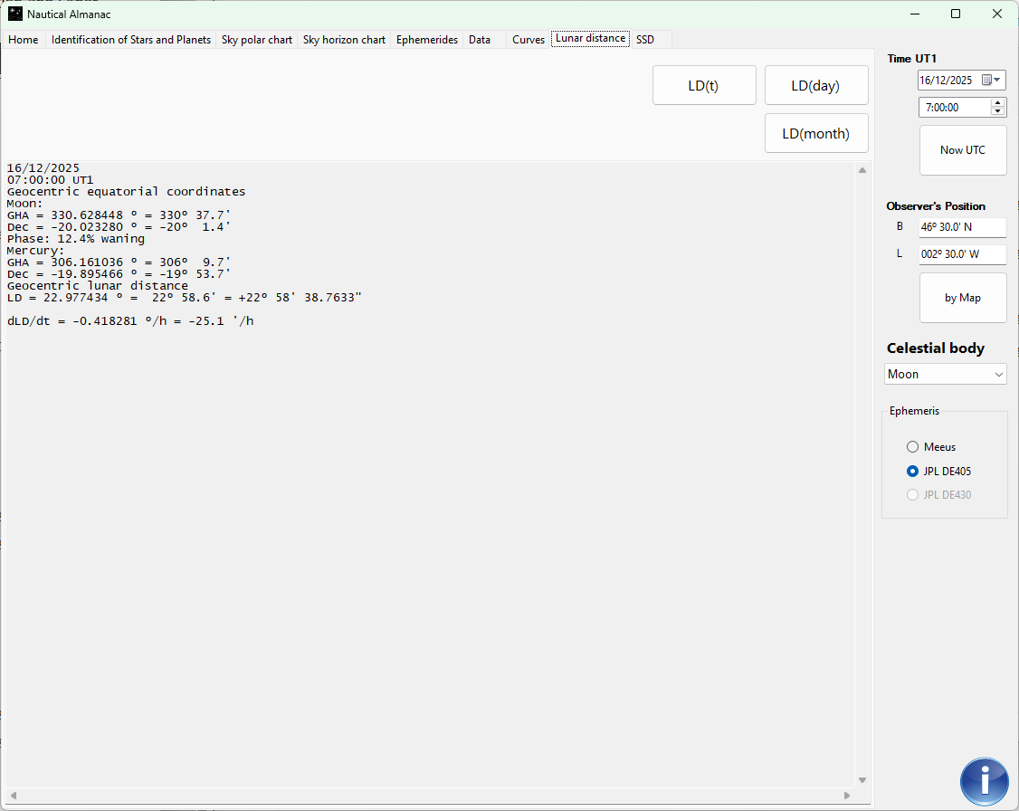Click the LD(month) button
The height and width of the screenshot is (811, 1019).
coord(815,134)
